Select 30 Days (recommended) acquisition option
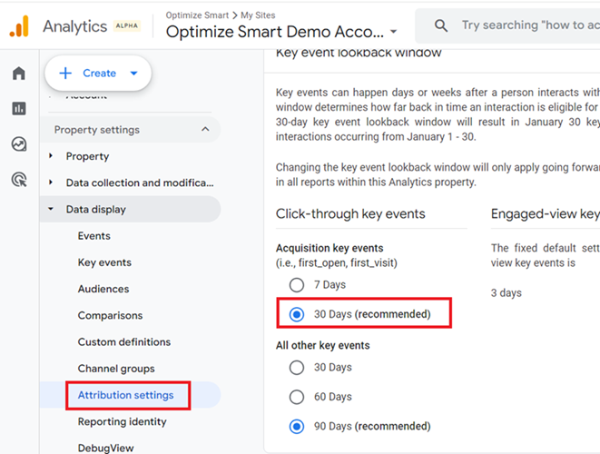 pyautogui.click(x=297, y=314)
